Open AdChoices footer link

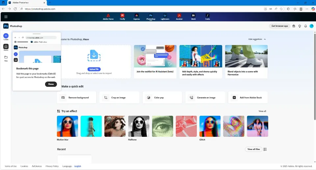(37, 166)
